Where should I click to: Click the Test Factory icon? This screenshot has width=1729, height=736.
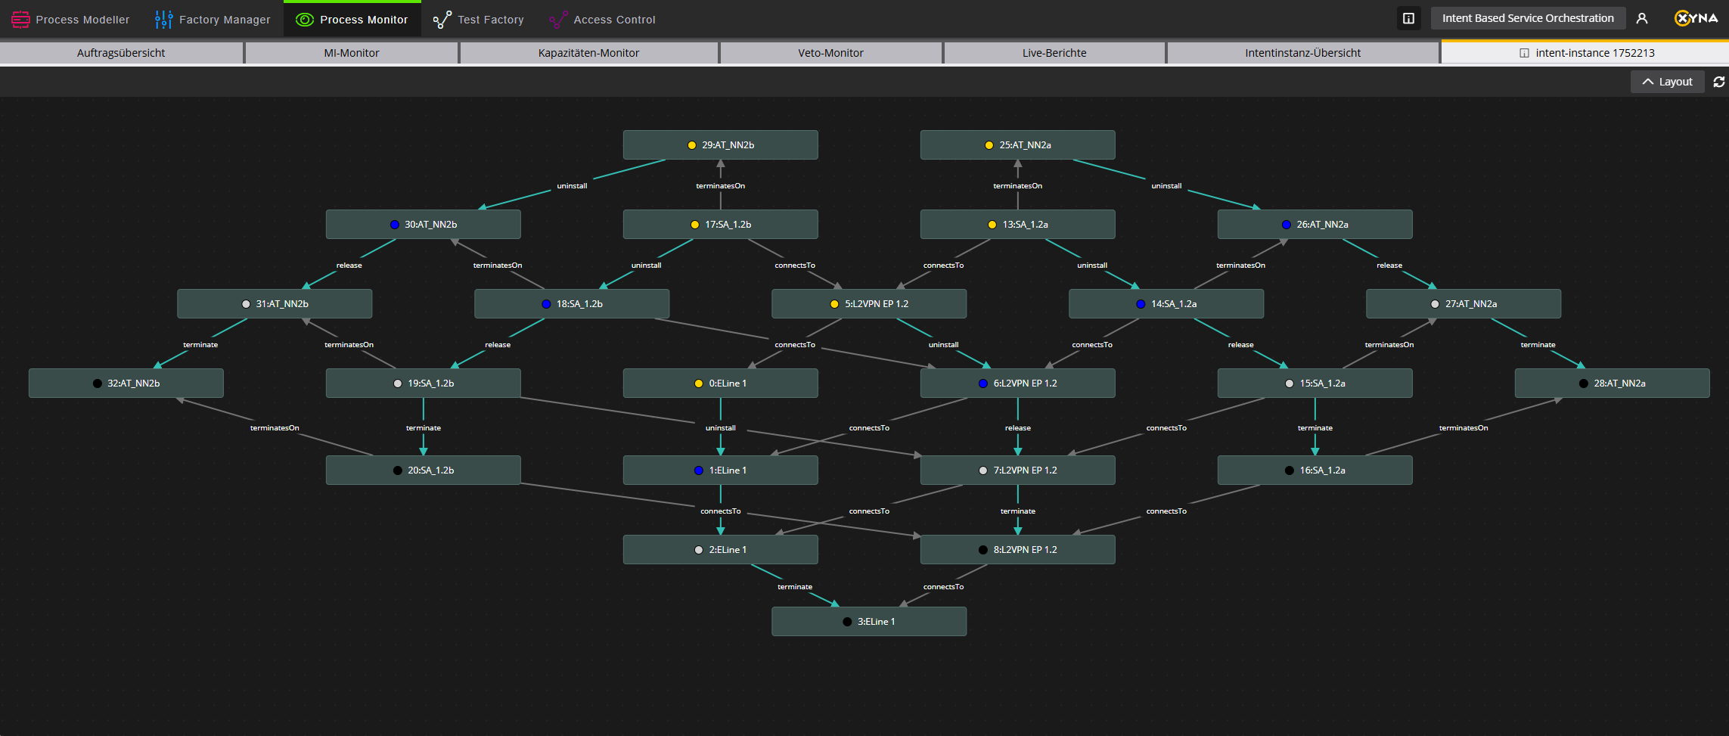pyautogui.click(x=442, y=20)
